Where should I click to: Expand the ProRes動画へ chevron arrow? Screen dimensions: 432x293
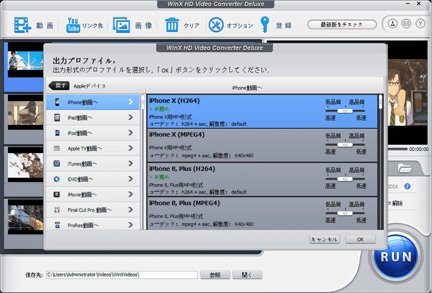[131, 225]
